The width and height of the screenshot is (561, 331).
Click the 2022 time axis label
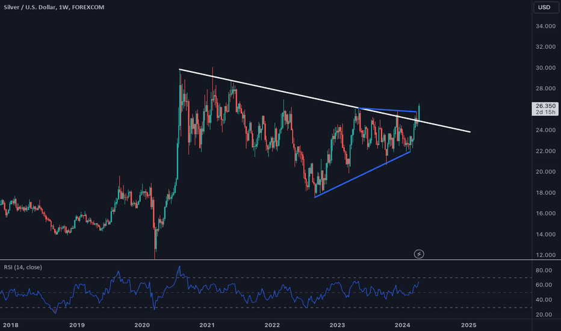pyautogui.click(x=272, y=325)
